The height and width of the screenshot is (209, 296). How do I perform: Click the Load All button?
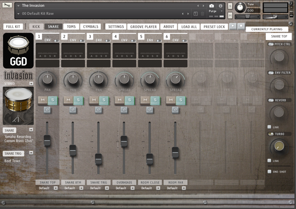pos(189,27)
